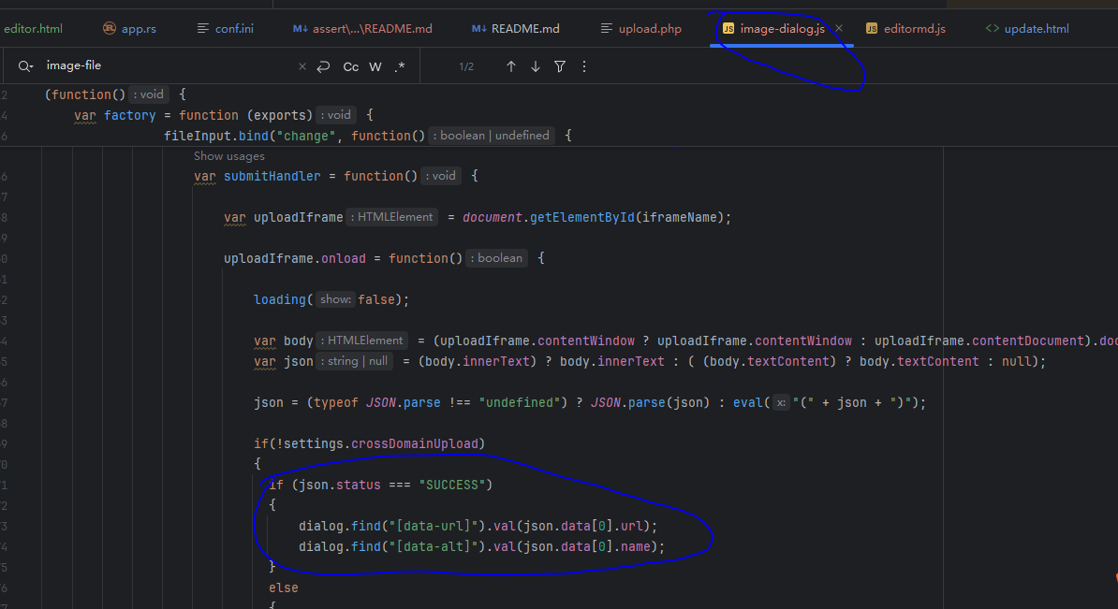Screen dimensions: 1118x609
Task: Click the JS icon on editormd.js tab
Action: pos(872,28)
